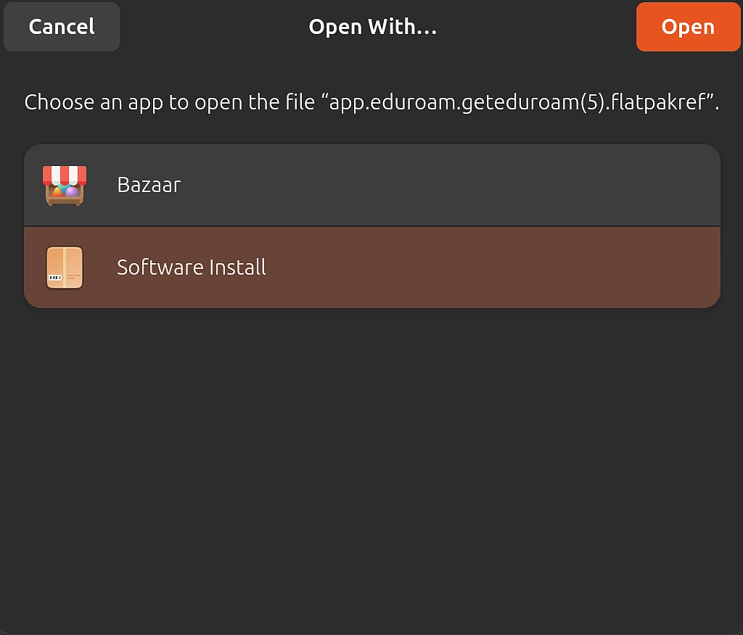
Task: Choose the Software Install label text
Action: pyautogui.click(x=192, y=267)
